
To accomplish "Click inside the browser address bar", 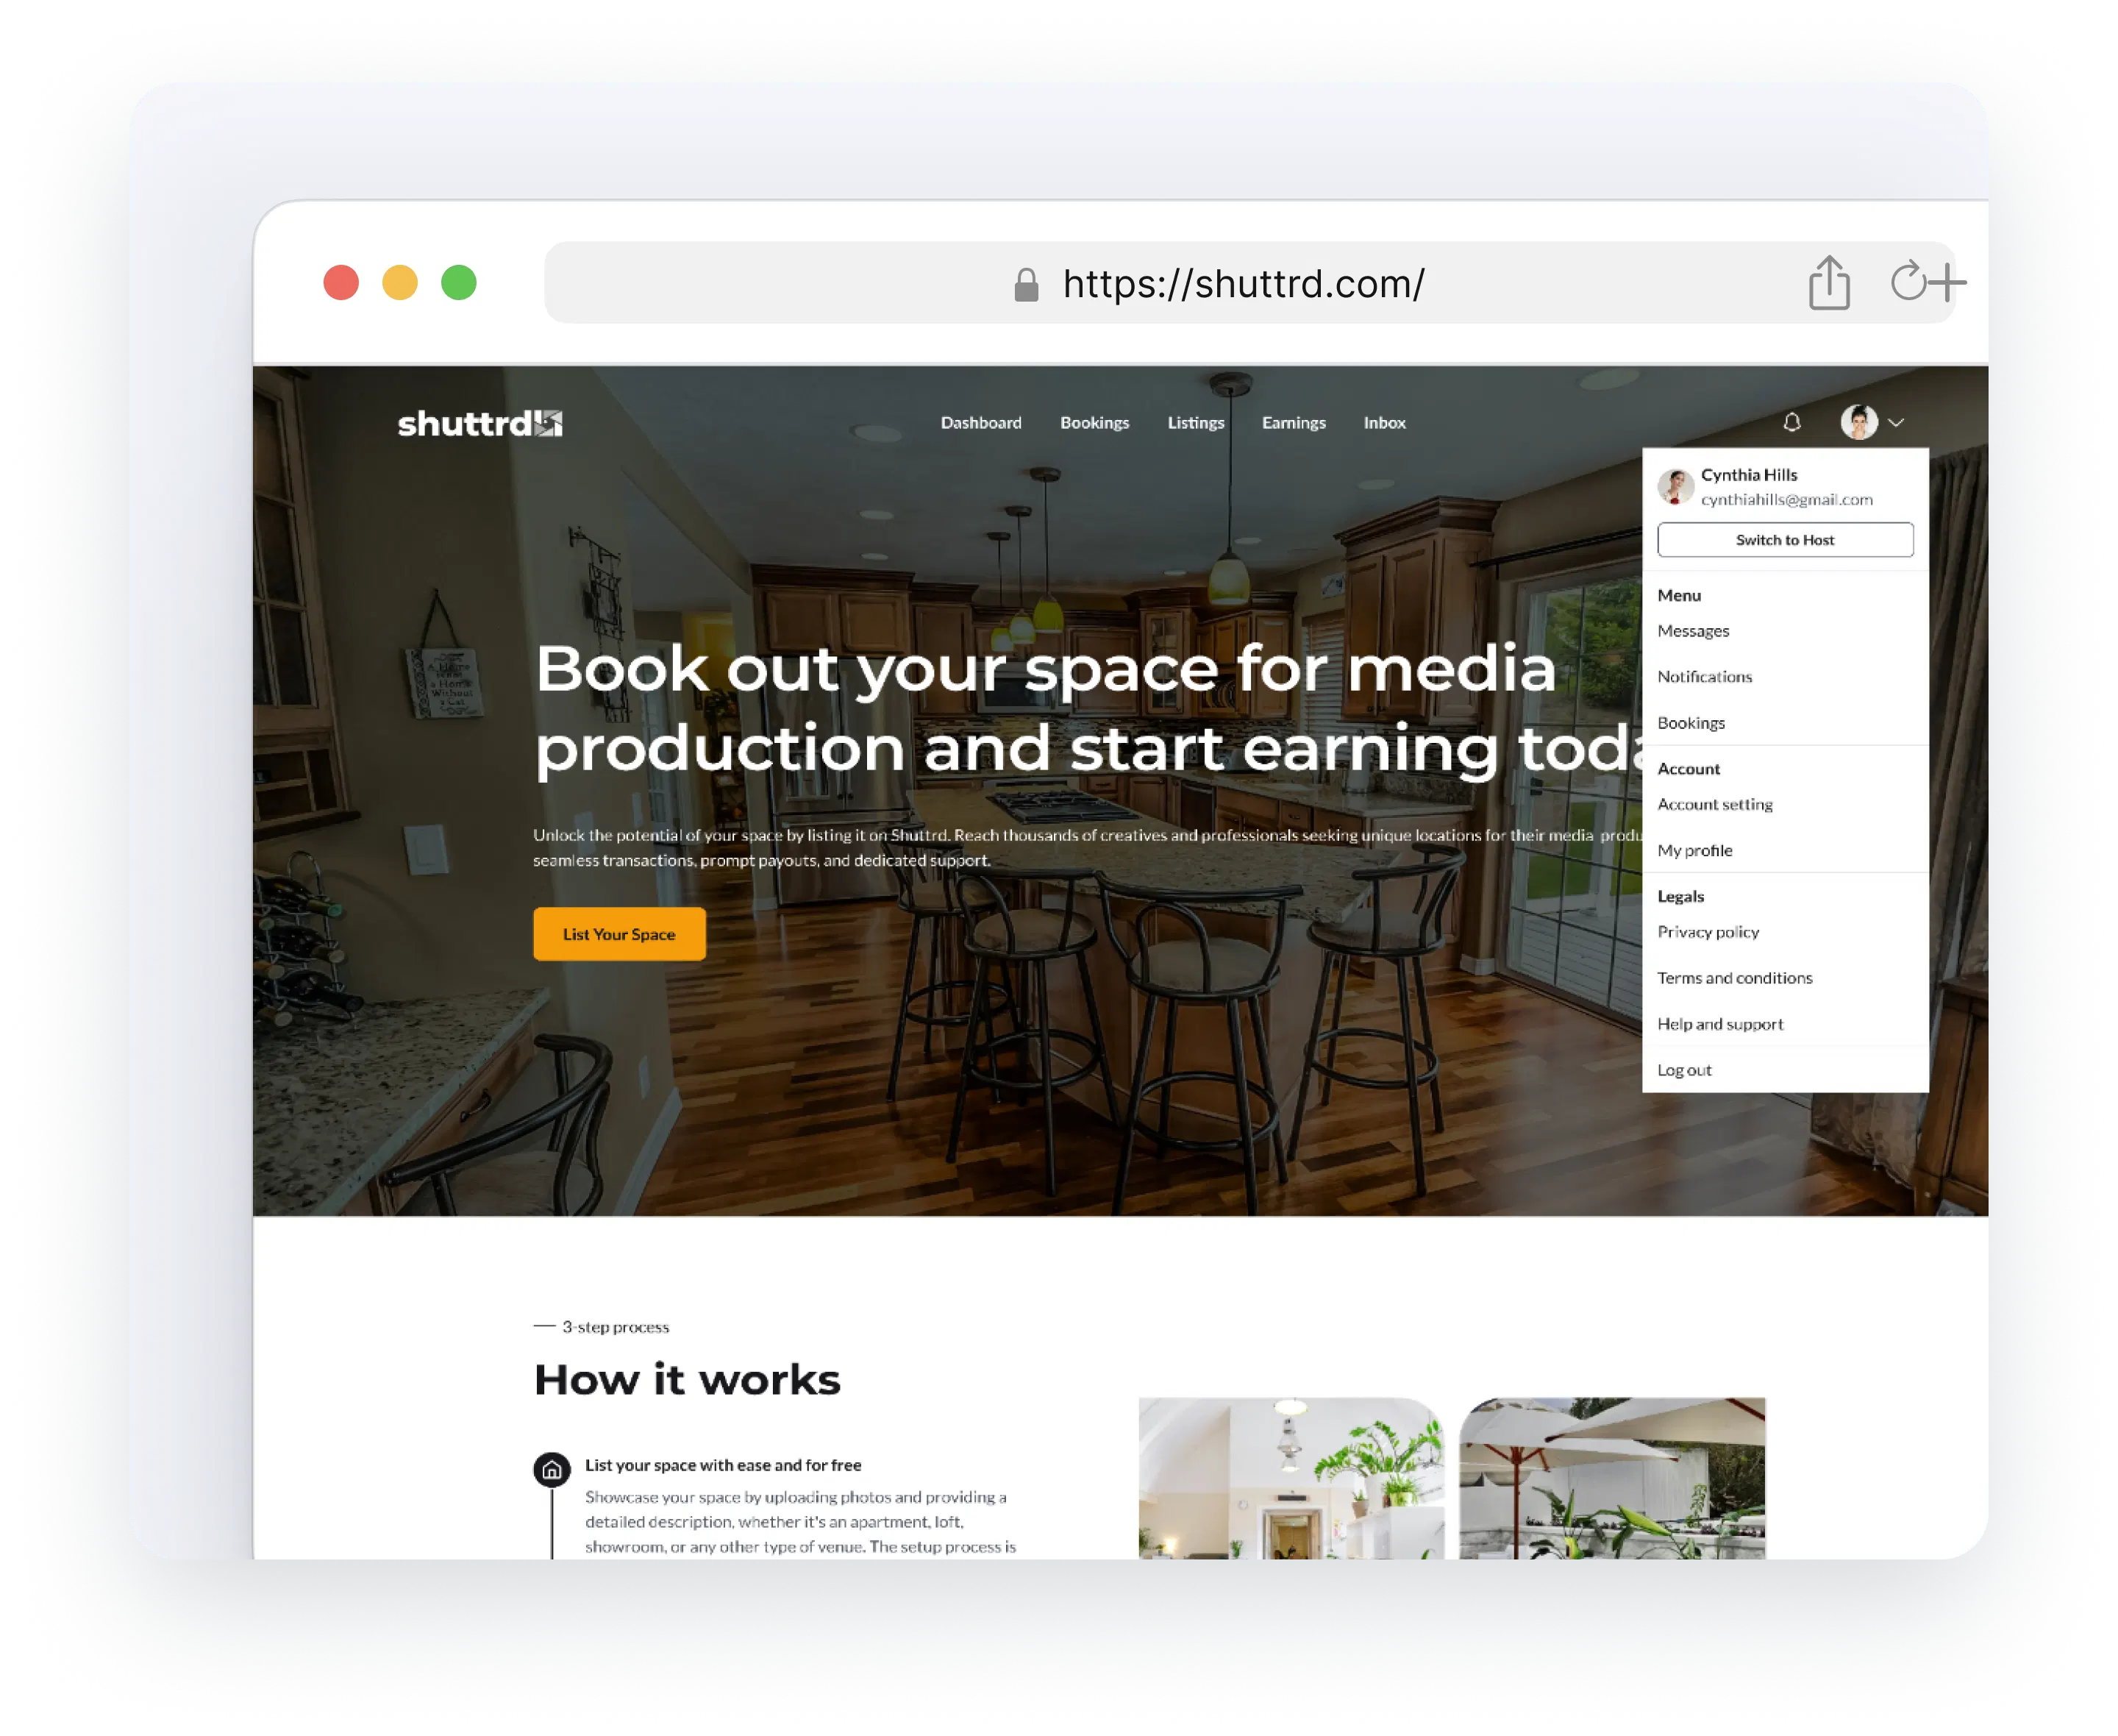I will click(x=1244, y=284).
